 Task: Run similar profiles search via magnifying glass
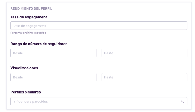[182, 101]
